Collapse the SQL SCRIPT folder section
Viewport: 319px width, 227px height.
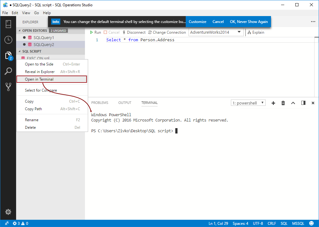pos(20,51)
